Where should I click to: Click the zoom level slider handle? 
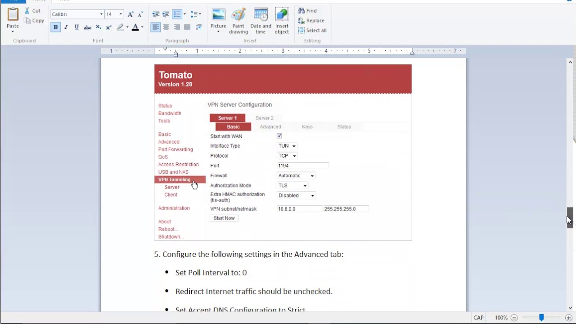tap(541, 318)
